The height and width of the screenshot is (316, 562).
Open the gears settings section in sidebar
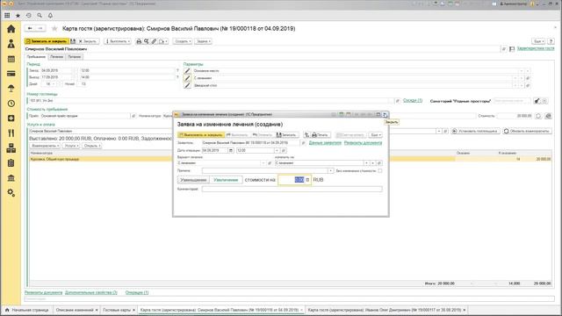click(x=11, y=193)
